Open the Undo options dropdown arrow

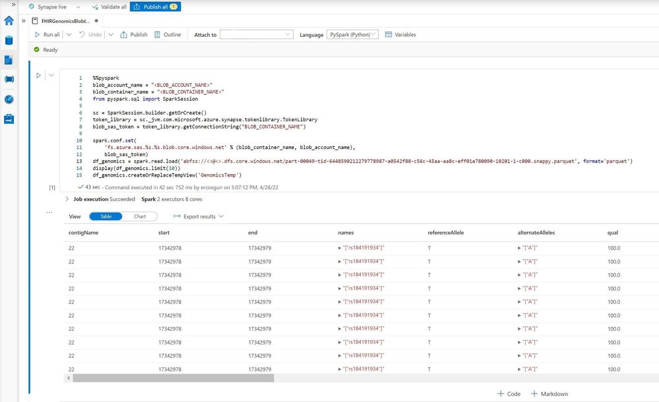point(111,34)
